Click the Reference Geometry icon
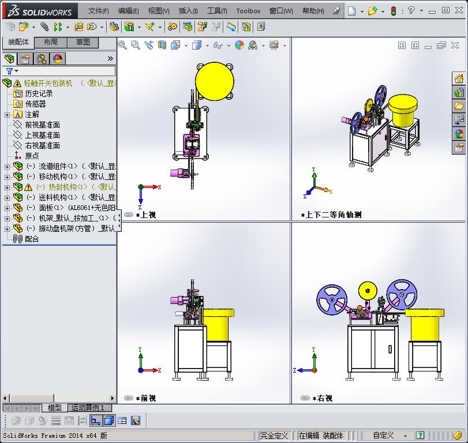468x443 pixels. point(150,27)
